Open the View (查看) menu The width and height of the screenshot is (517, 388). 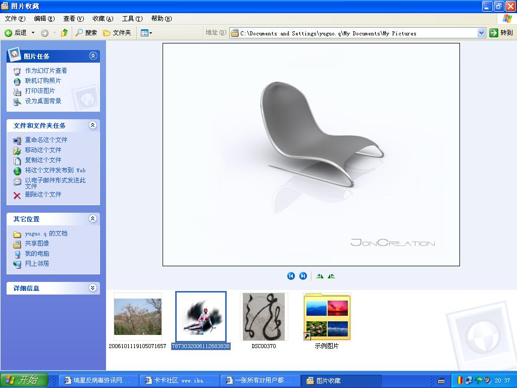pyautogui.click(x=74, y=19)
